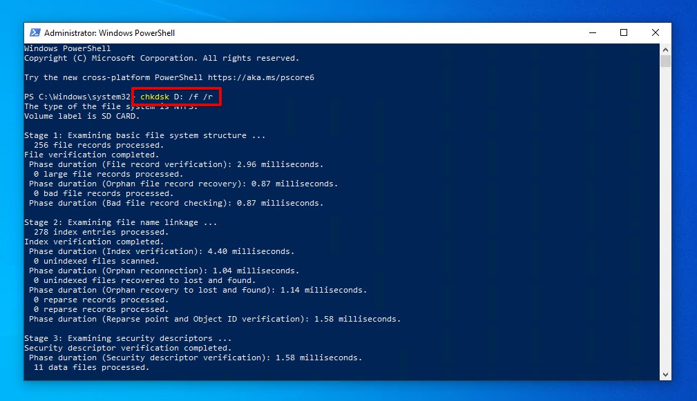Click the 'PS C:\Windows\system32' prompt
This screenshot has height=401, width=697.
coord(77,97)
